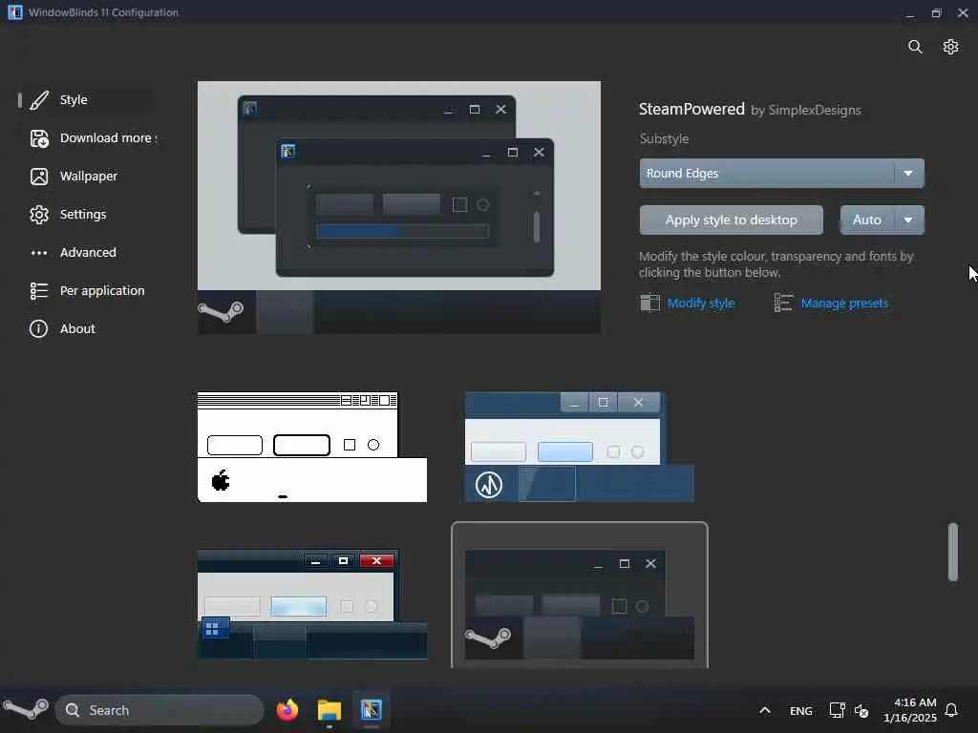978x733 pixels.
Task: Click the search magnifier icon
Action: click(915, 47)
